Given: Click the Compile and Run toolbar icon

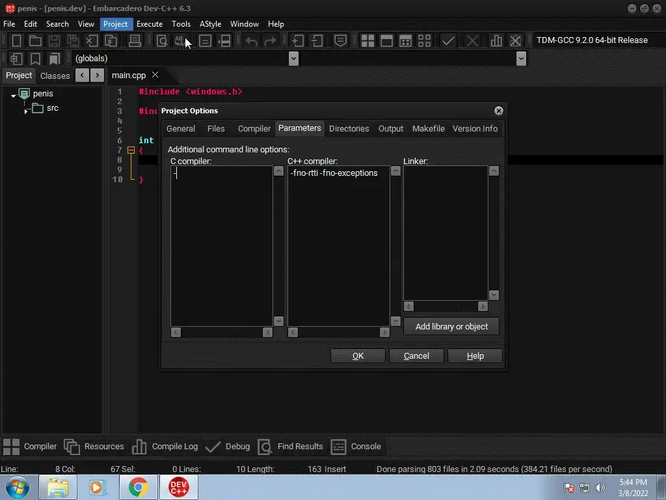Looking at the screenshot, I should (x=406, y=41).
